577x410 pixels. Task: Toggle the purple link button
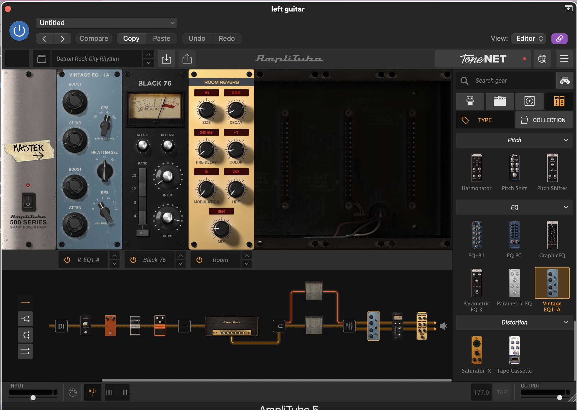(x=559, y=39)
